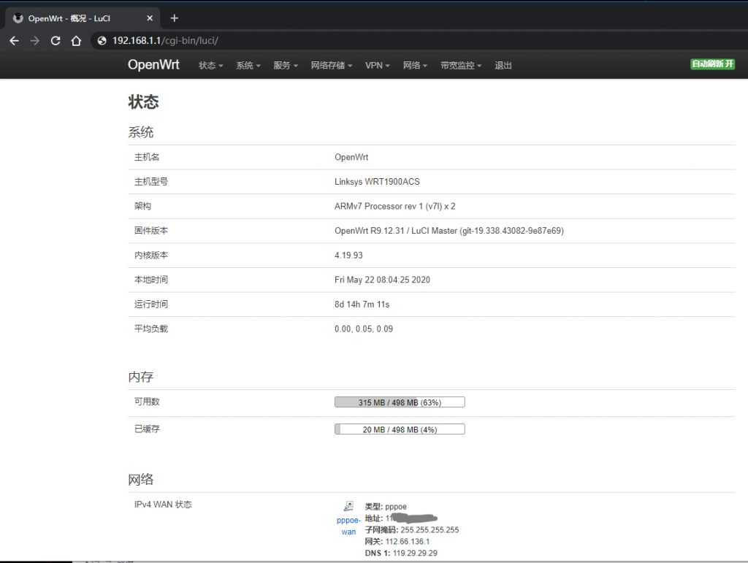Select the model text Linksys WRT1900ACS
Screen dimensions: 748x563
click(378, 182)
